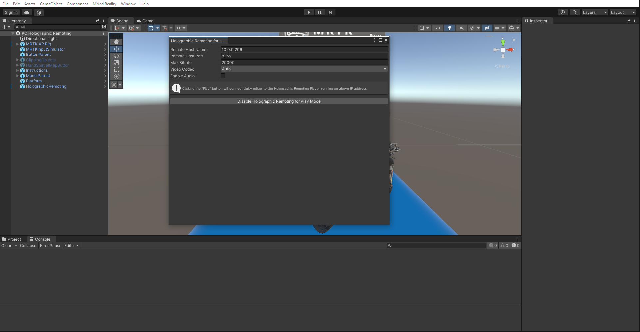
Task: Click Disable Holographic Remoting for Play Mode
Action: [279, 101]
